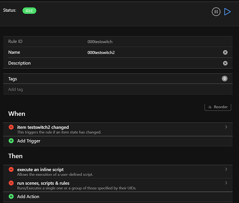239x203 pixels.
Task: Open run scenes, scripts & rules chevron
Action: click(226, 183)
